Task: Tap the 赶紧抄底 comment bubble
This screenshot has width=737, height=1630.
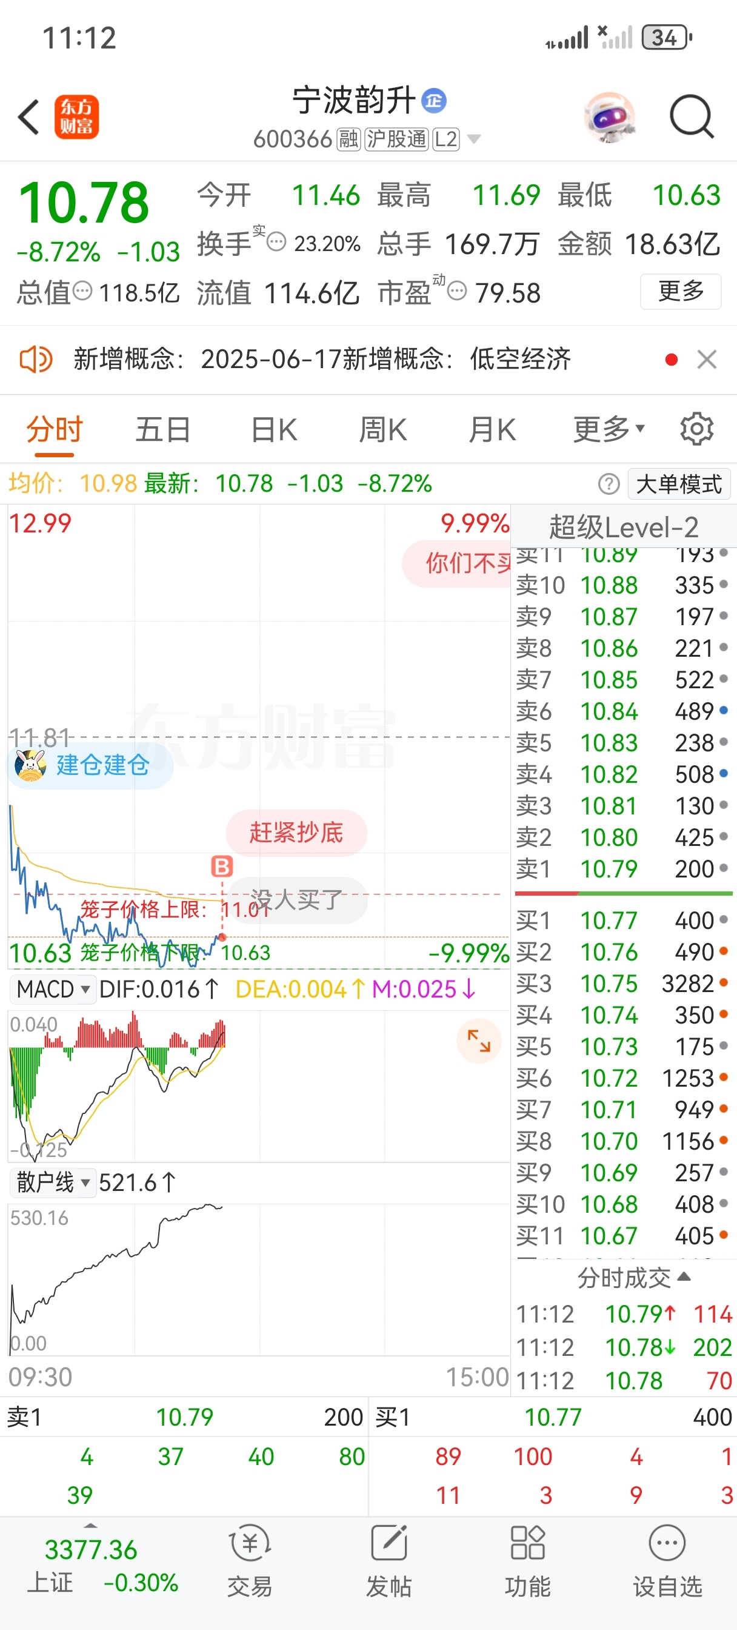Action: [x=296, y=832]
